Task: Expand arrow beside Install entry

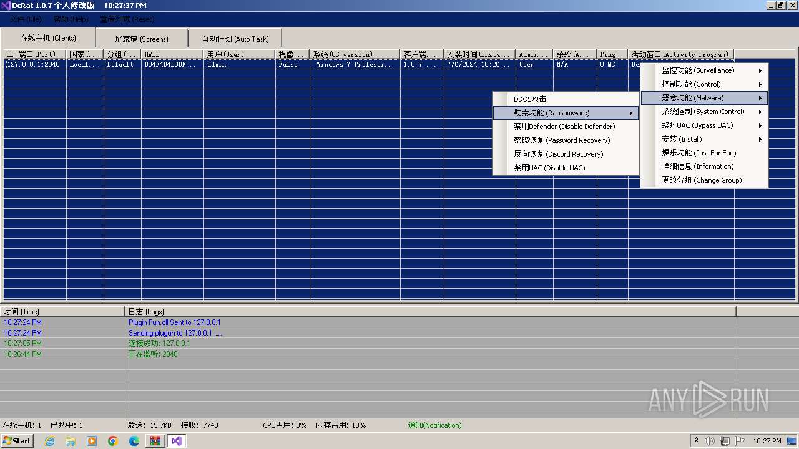Action: (760, 139)
